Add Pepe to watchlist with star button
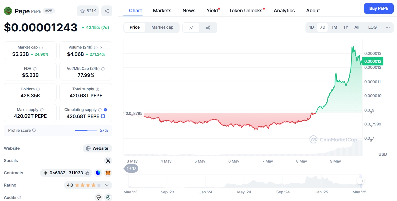Image resolution: width=397 pixels, height=201 pixels. click(x=88, y=11)
